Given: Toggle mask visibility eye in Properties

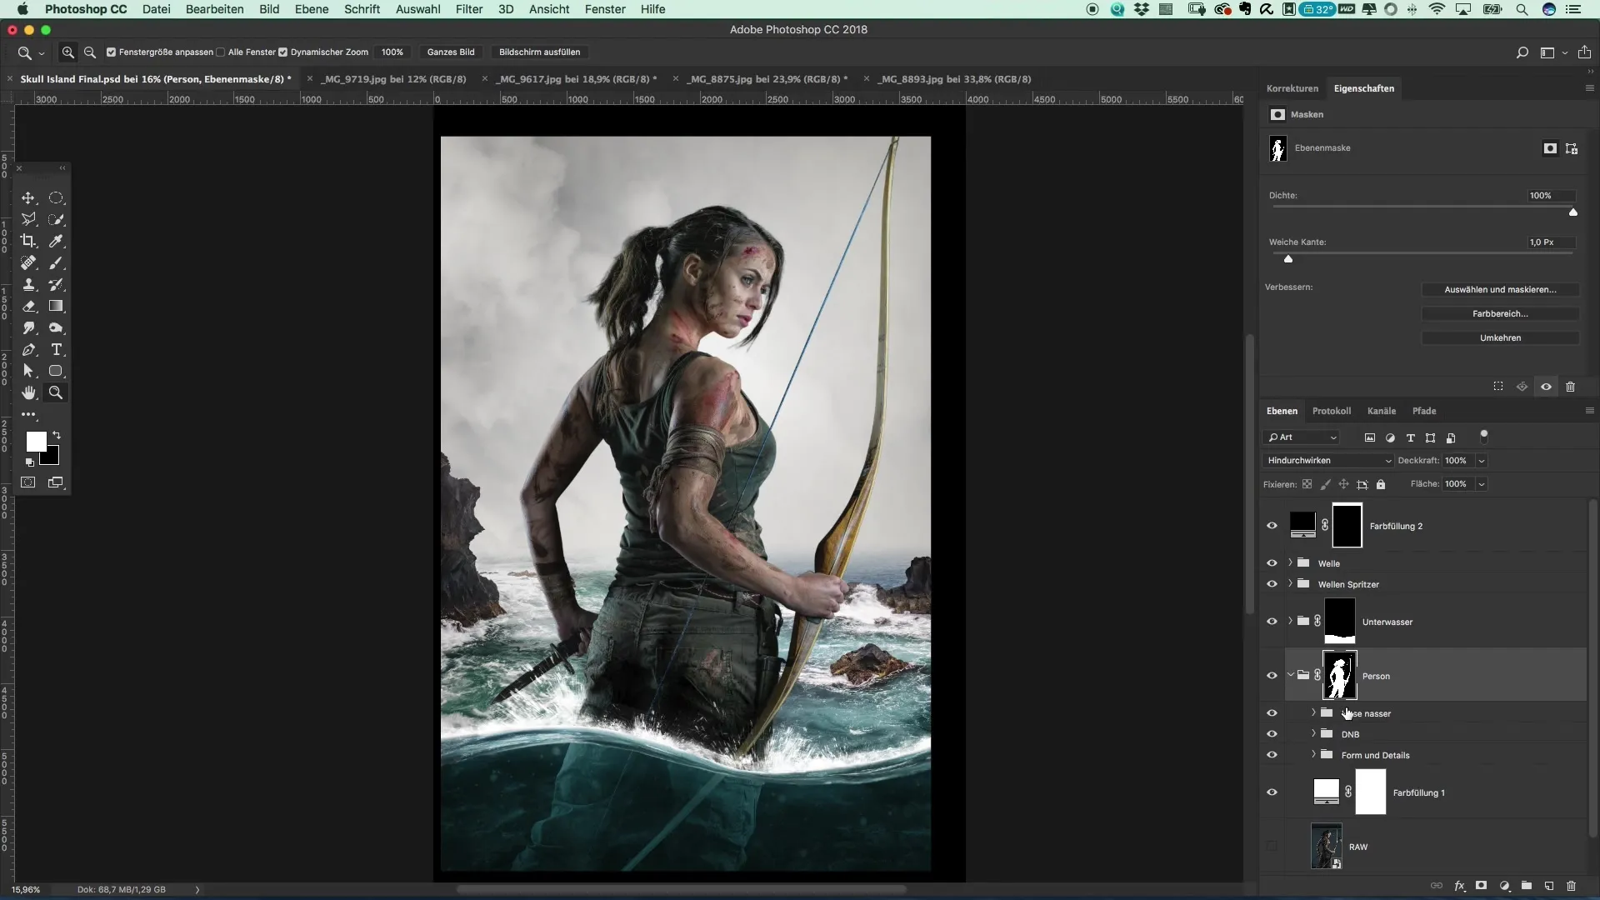Looking at the screenshot, I should click(x=1546, y=387).
